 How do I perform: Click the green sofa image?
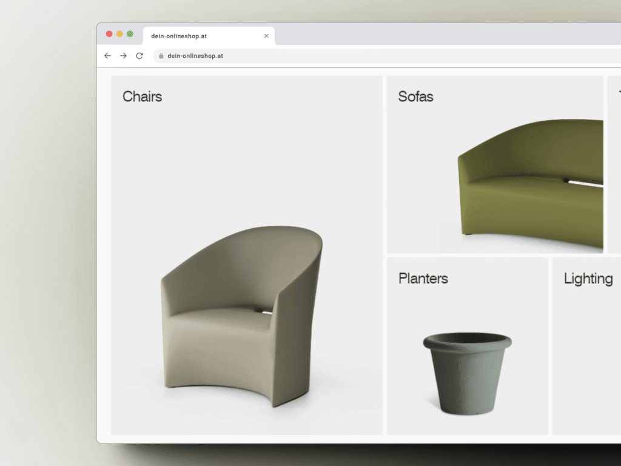[x=530, y=183]
